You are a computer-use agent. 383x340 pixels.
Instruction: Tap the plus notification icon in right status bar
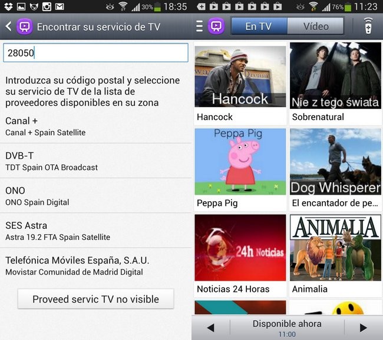[x=201, y=6]
